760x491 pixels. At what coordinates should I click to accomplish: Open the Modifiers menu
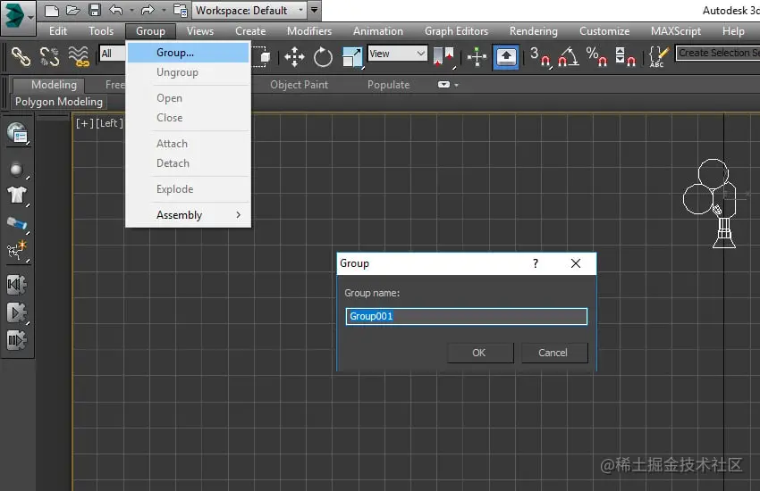coord(309,31)
